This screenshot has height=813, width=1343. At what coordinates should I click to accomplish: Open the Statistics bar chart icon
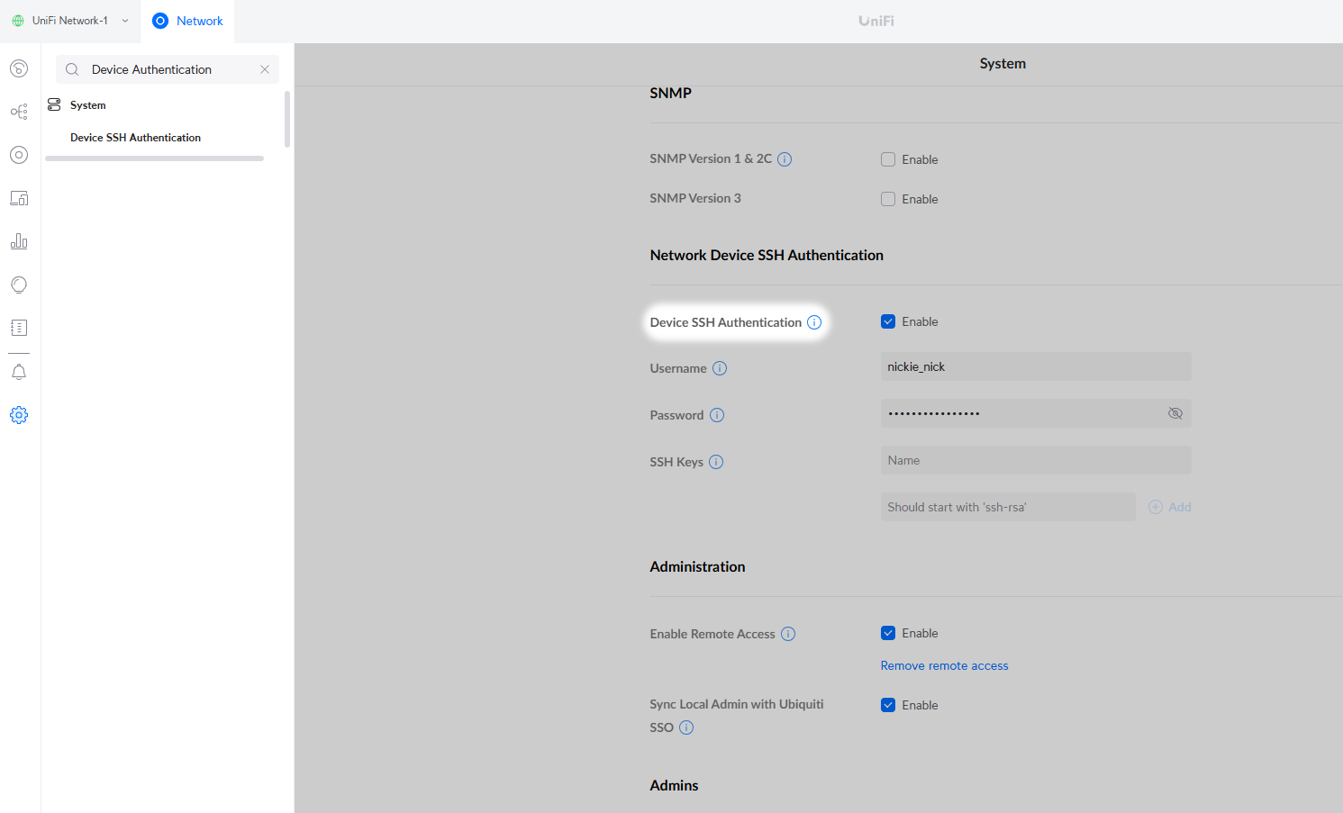[19, 241]
